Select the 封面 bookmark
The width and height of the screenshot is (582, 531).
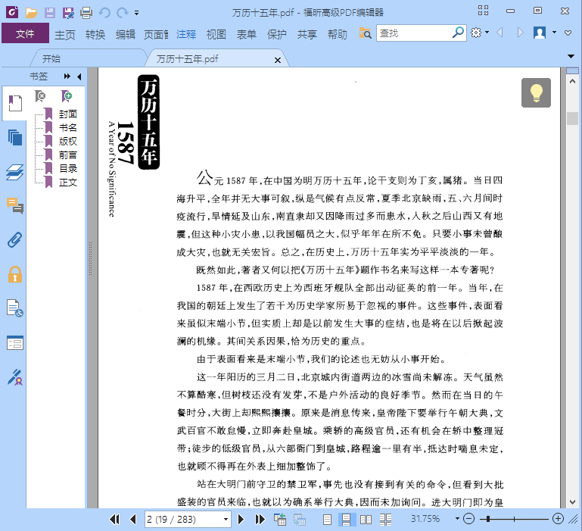pos(68,114)
